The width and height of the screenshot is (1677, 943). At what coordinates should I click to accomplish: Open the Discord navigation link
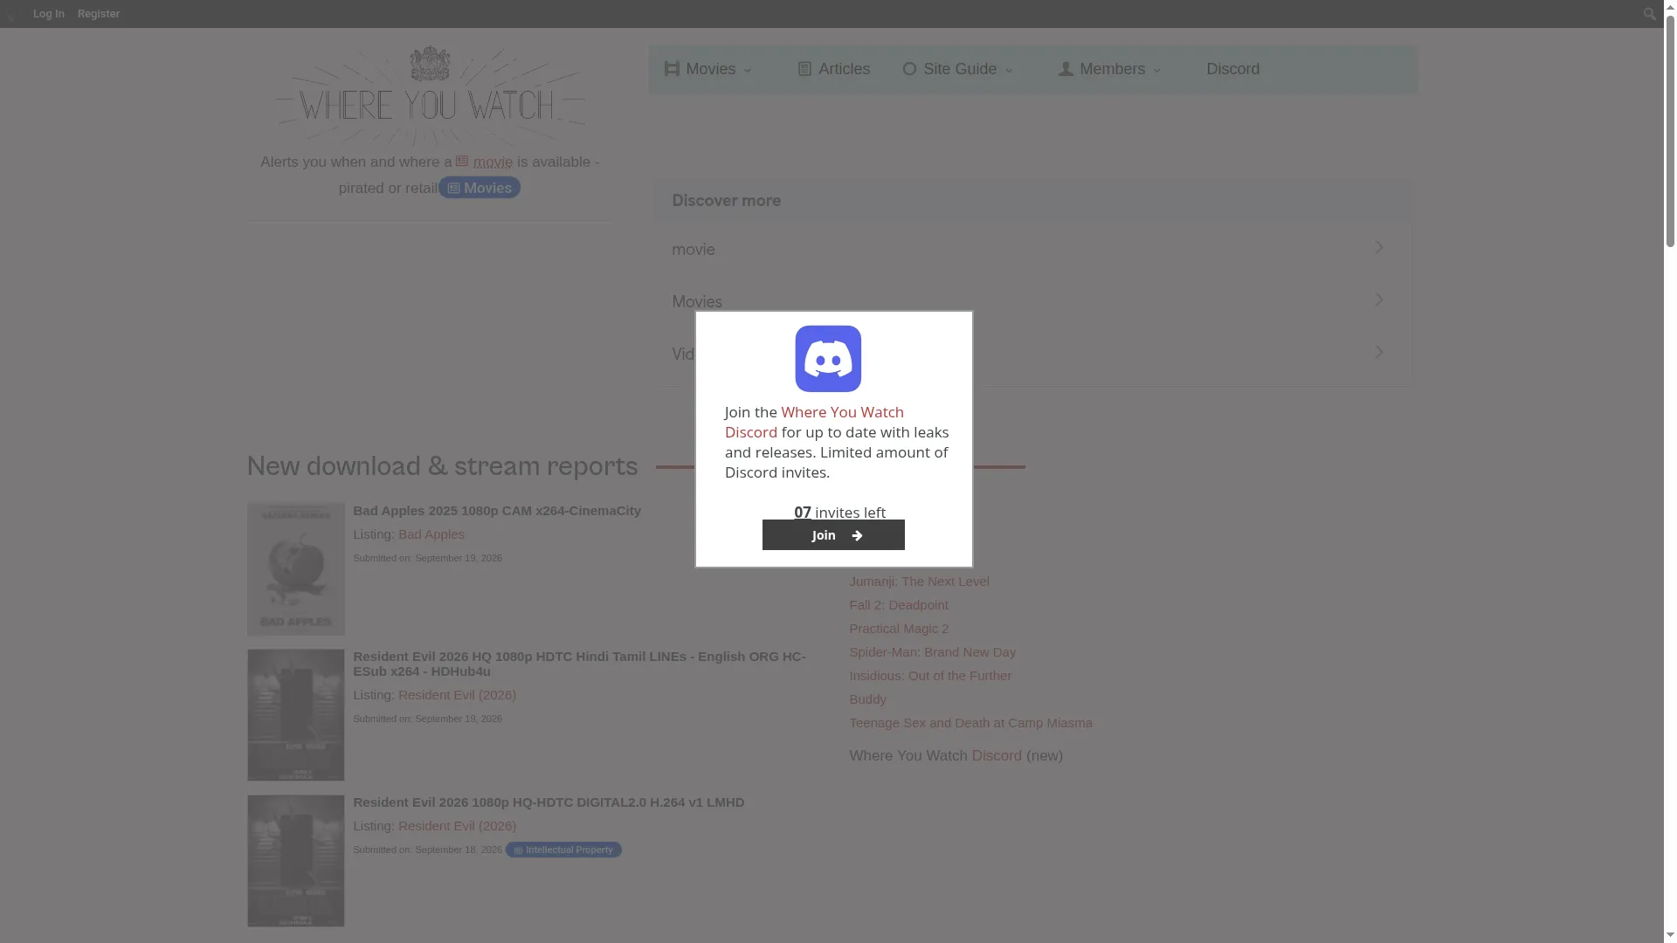coord(1232,69)
